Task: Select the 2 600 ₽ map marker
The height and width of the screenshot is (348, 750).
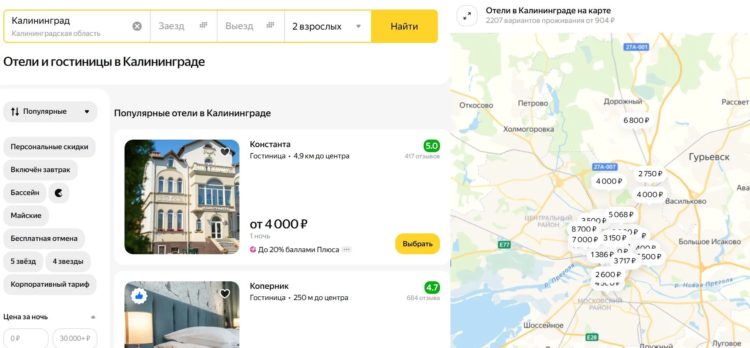Action: [x=608, y=275]
